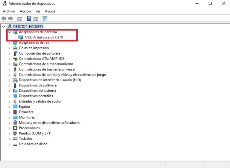Open the Archivo menu
Viewport: 230px width, 168px height.
[x=9, y=11]
